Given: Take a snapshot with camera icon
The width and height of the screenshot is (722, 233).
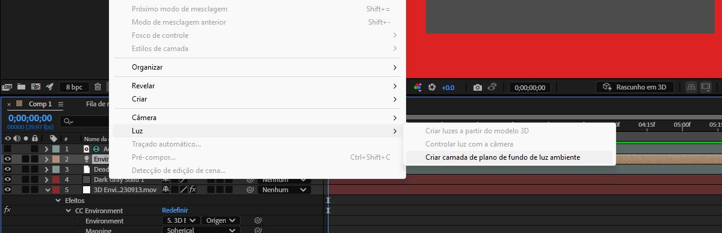Looking at the screenshot, I should 478,87.
